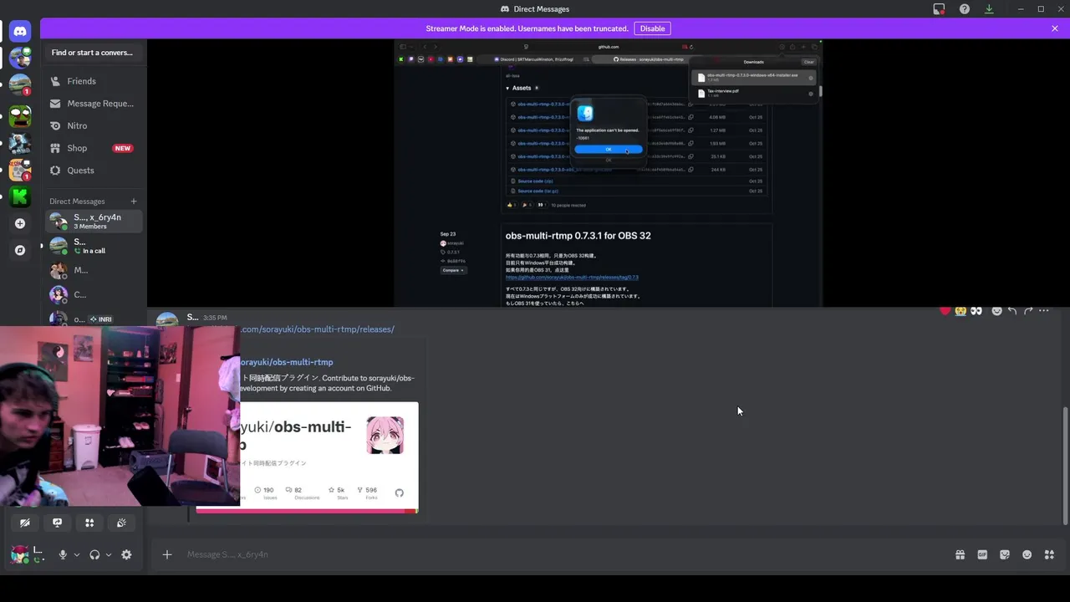Viewport: 1070px width, 602px height.
Task: Toggle microphone mute
Action: point(63,554)
